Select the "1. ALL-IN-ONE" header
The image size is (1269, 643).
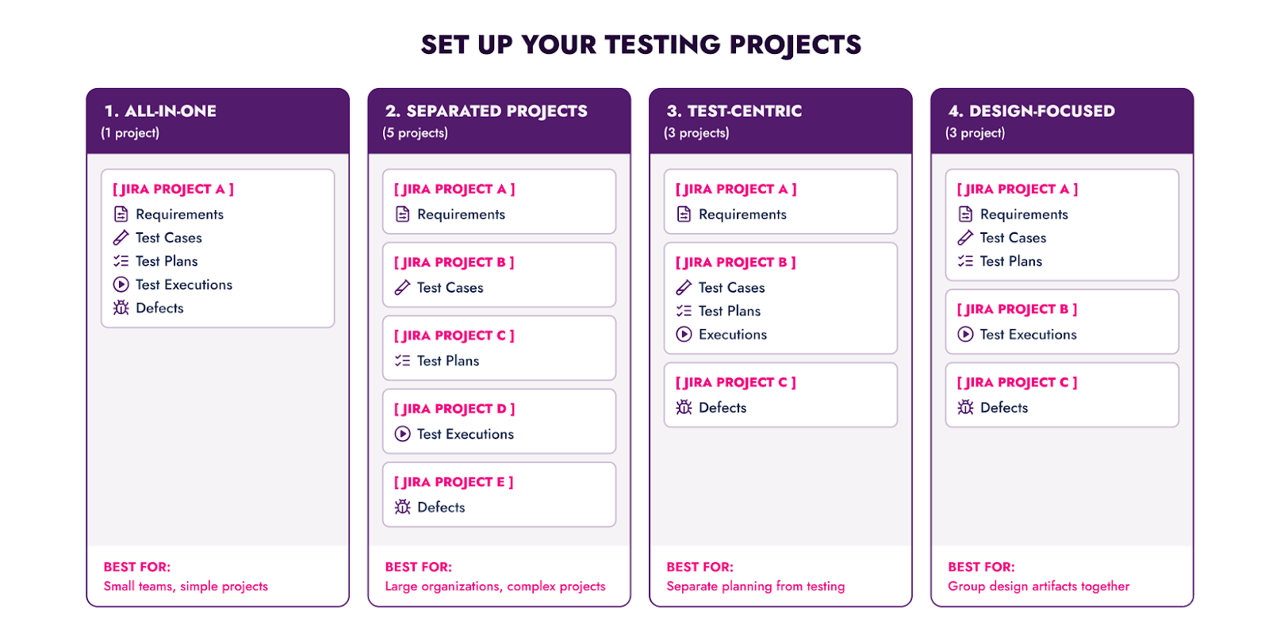point(160,111)
